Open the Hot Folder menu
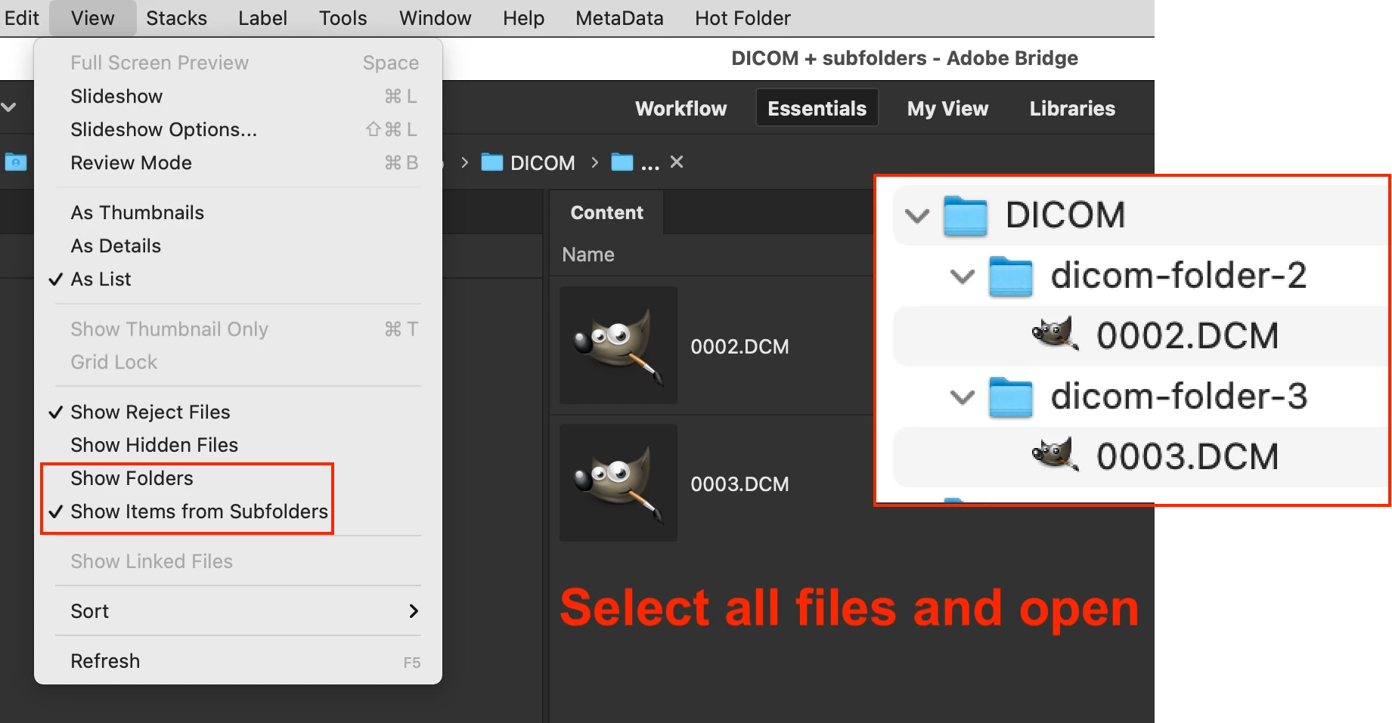Image resolution: width=1392 pixels, height=723 pixels. click(x=743, y=18)
